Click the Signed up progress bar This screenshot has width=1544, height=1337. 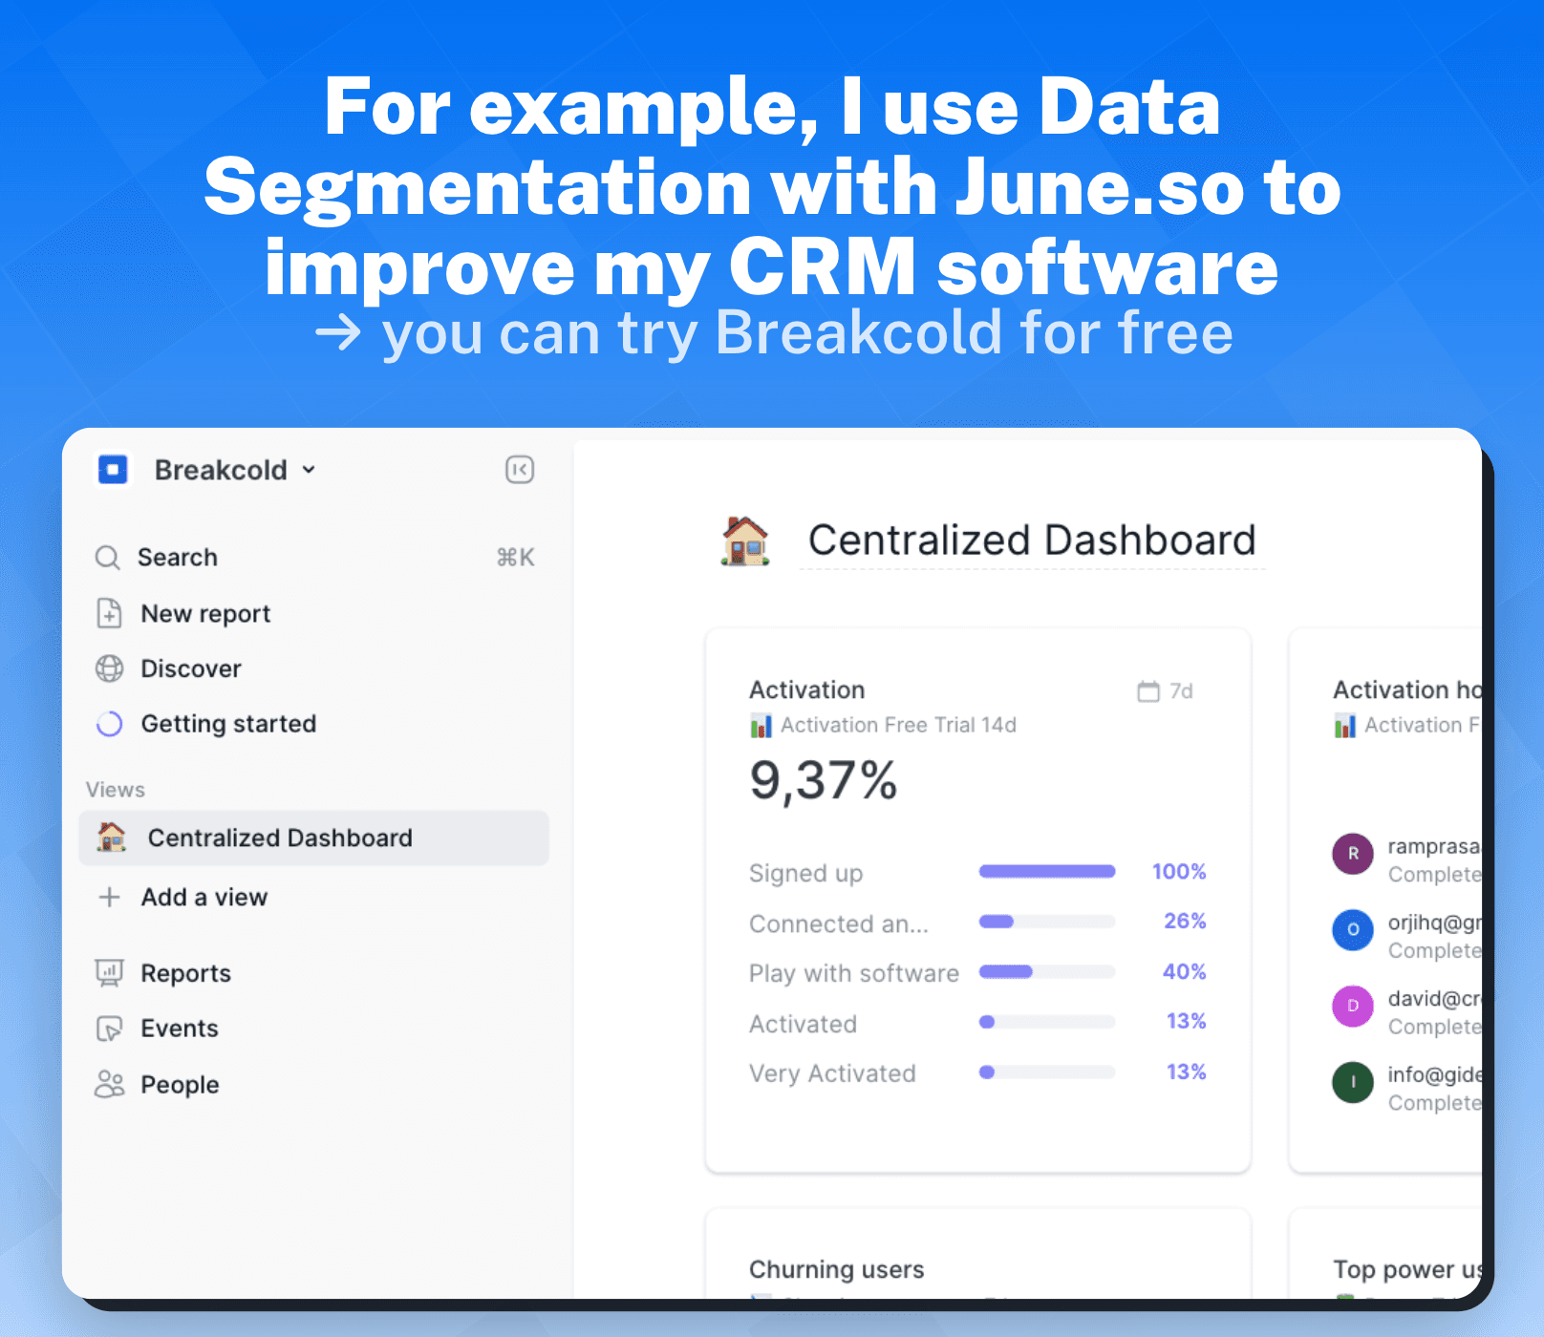tap(1047, 871)
